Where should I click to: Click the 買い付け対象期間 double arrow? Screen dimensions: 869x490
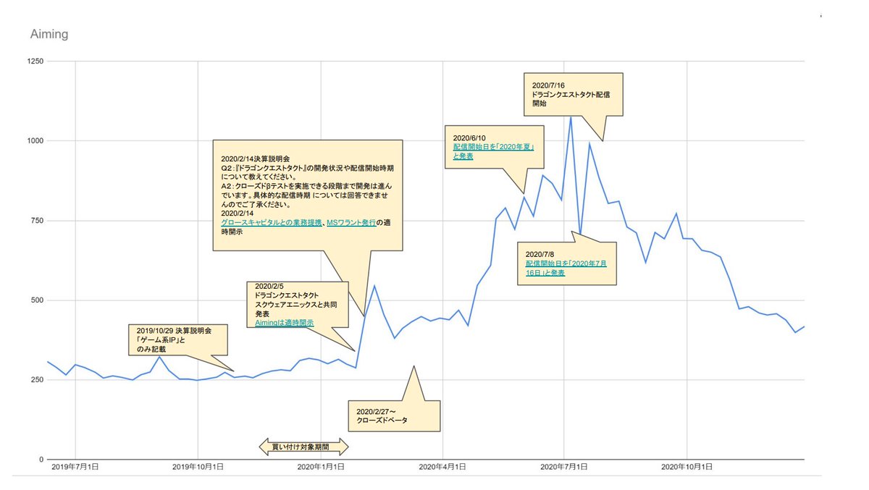click(x=304, y=447)
